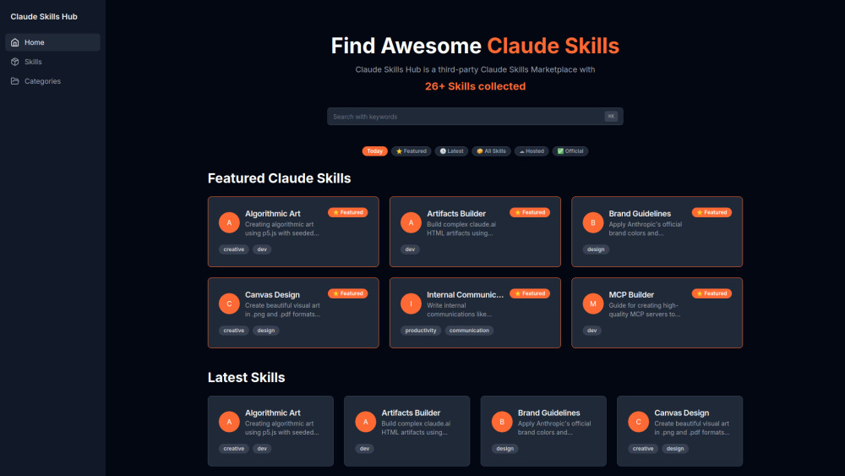Click the MCP Builder avatar icon
This screenshot has width=845, height=476.
[593, 304]
